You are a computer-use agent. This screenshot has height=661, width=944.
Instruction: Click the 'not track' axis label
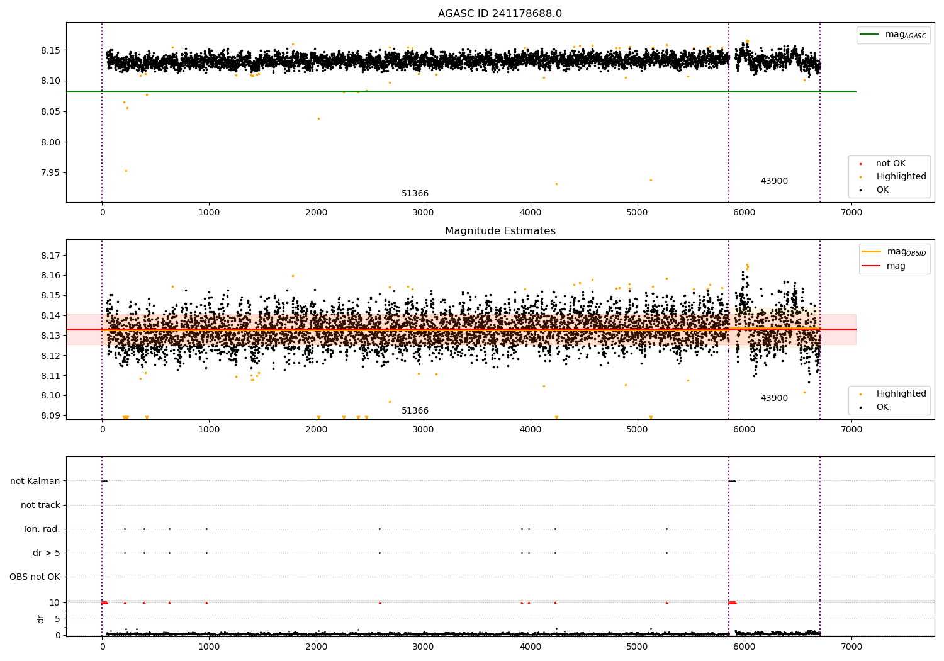(40, 506)
